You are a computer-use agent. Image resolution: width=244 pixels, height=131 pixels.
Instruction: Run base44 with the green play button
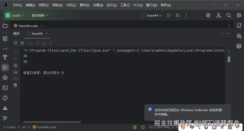169,15
